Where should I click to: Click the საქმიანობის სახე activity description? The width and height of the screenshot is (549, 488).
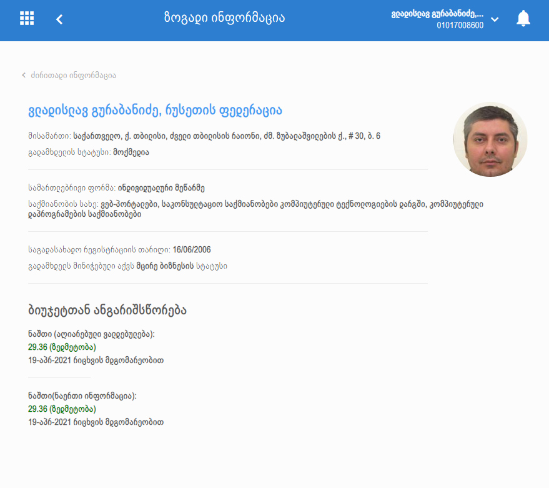click(x=256, y=209)
